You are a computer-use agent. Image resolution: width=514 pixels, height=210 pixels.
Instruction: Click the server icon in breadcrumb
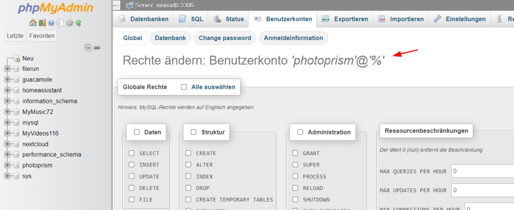[x=130, y=6]
